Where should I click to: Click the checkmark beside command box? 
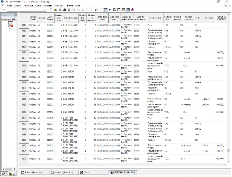[x=4, y=10]
